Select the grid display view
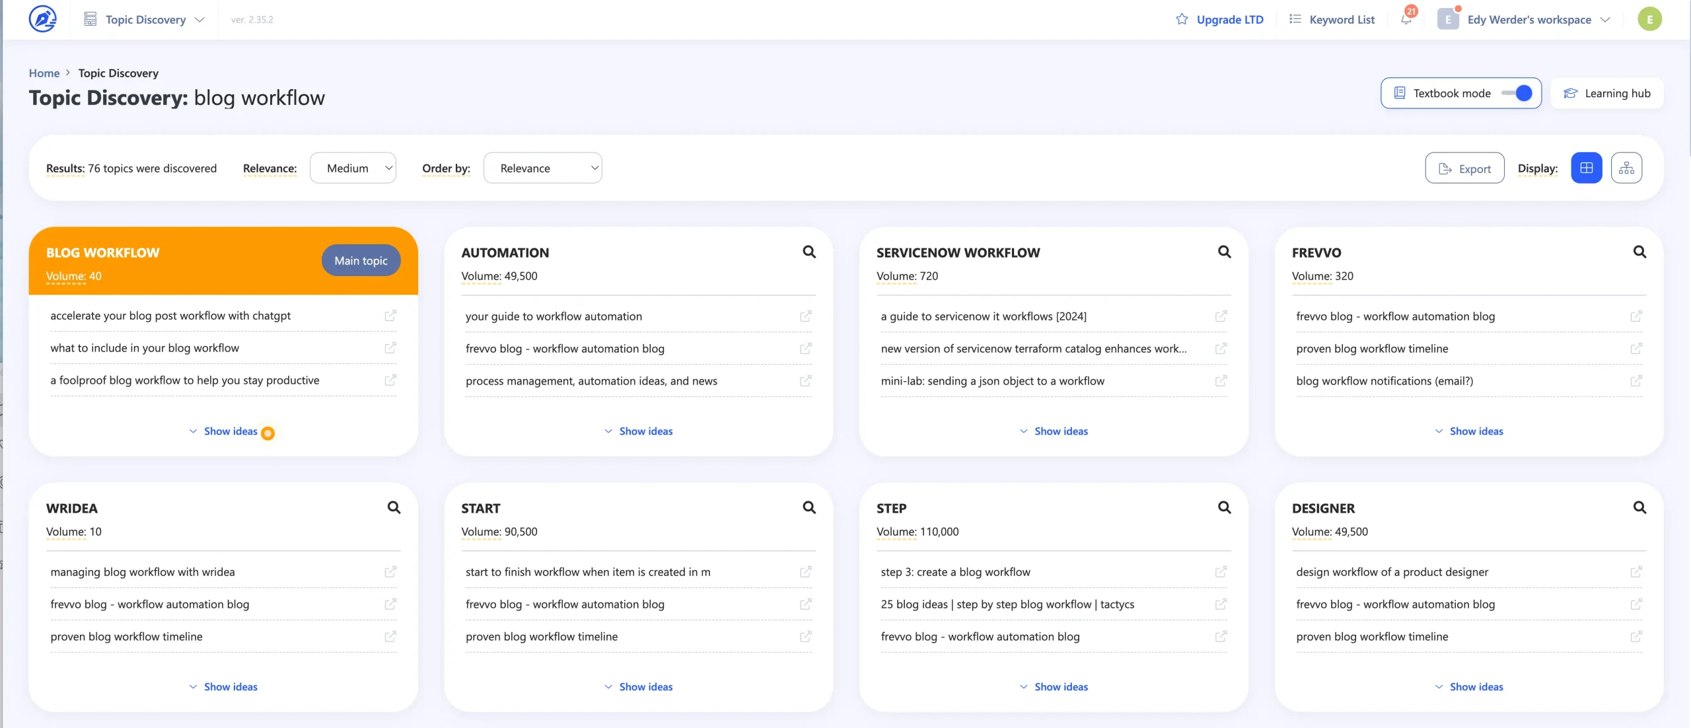1691x728 pixels. 1587,167
